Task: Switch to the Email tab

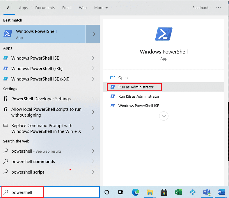Action: [67, 8]
